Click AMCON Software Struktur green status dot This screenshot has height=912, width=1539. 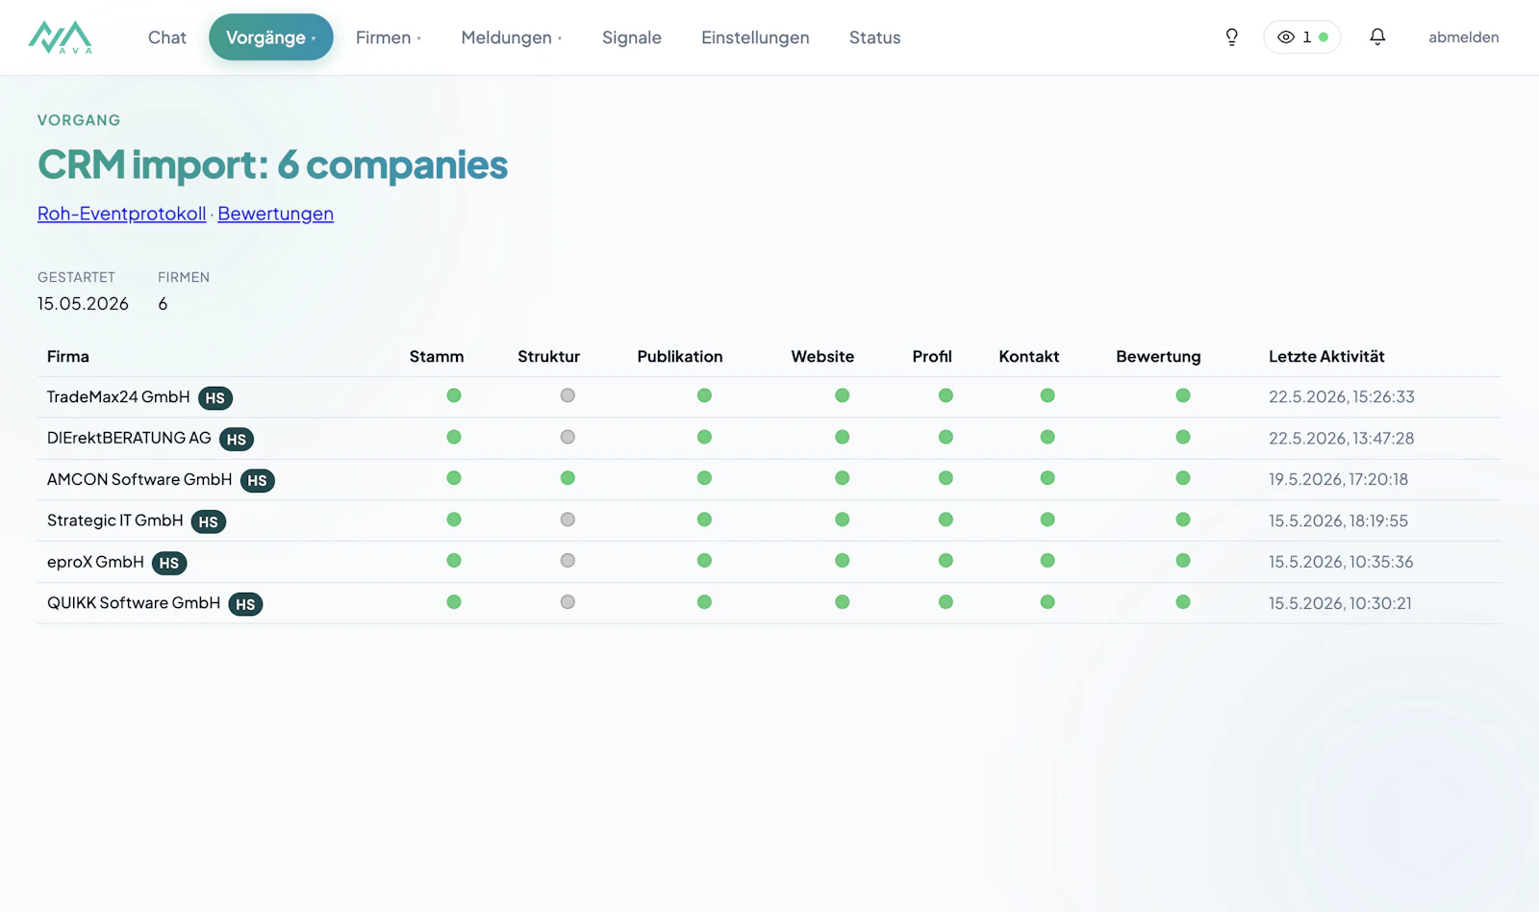click(x=568, y=478)
